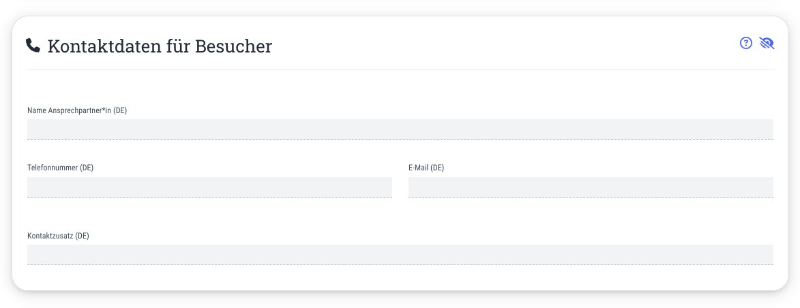Click the word "Kontaktdaten" in the heading
800x308 pixels.
(104, 46)
